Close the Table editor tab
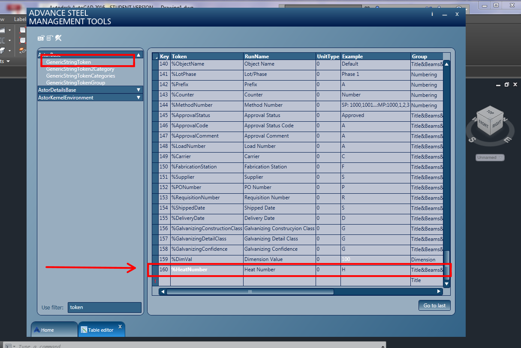This screenshot has height=348, width=521. [120, 327]
